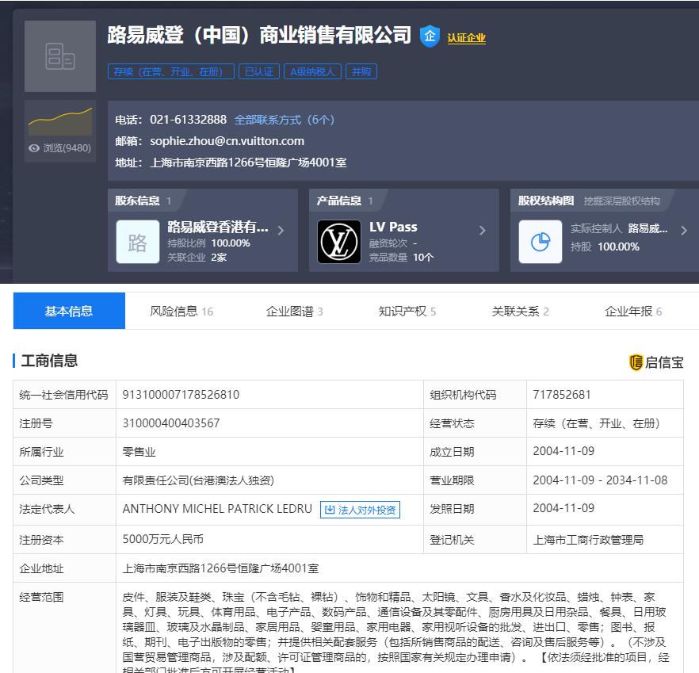Viewport: 699px width, 673px height.
Task: Click the stock trend mini chart thumbnail
Action: point(60,118)
